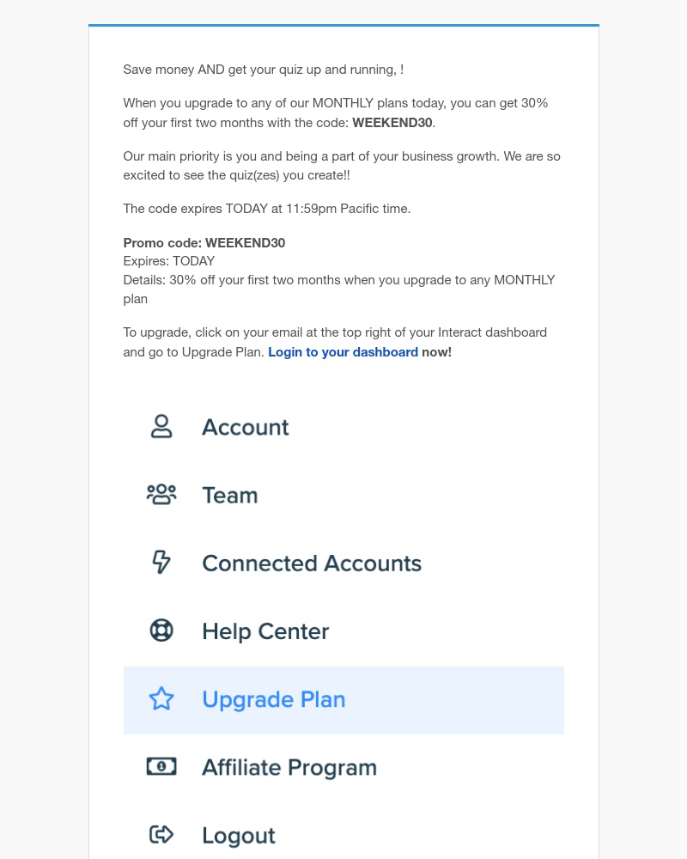Click the bold WEEKEND30 code in the second paragraph
The height and width of the screenshot is (859, 687).
pos(392,123)
